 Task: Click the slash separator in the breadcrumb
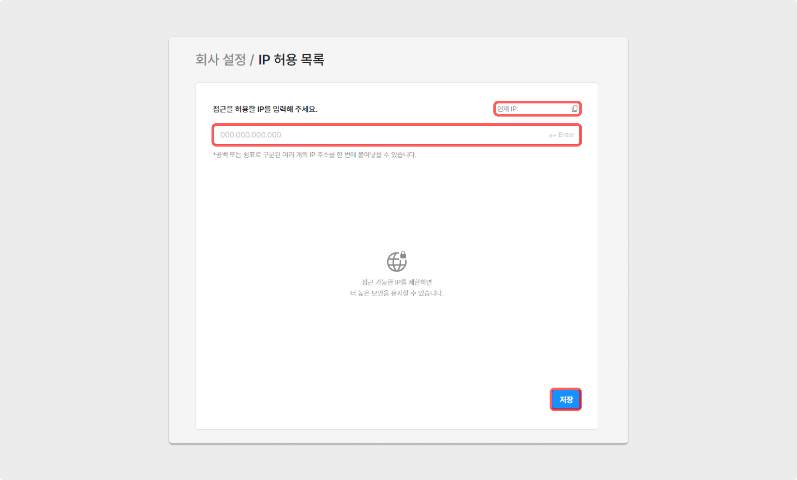click(x=252, y=60)
